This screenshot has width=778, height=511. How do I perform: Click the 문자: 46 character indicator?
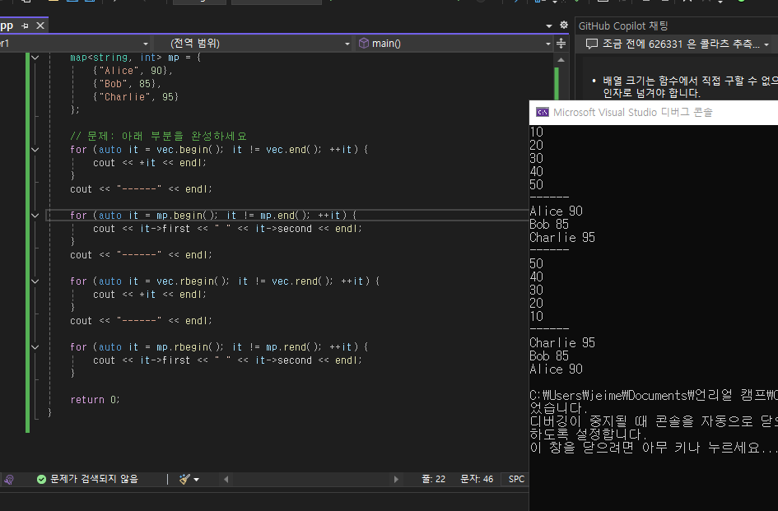477,479
